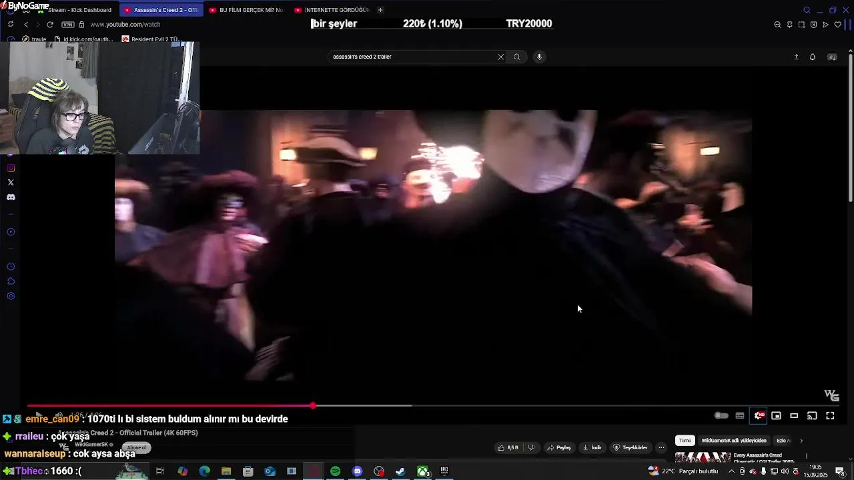
Task: Open Steam from the taskbar
Action: 400,471
